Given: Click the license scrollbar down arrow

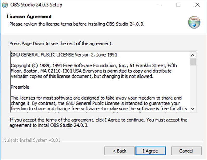Looking at the screenshot, I should tap(193, 109).
